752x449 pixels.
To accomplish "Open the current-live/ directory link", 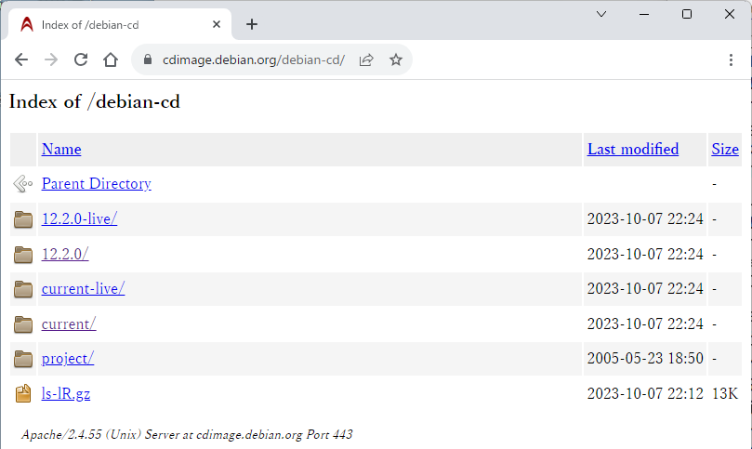I will pyautogui.click(x=83, y=289).
